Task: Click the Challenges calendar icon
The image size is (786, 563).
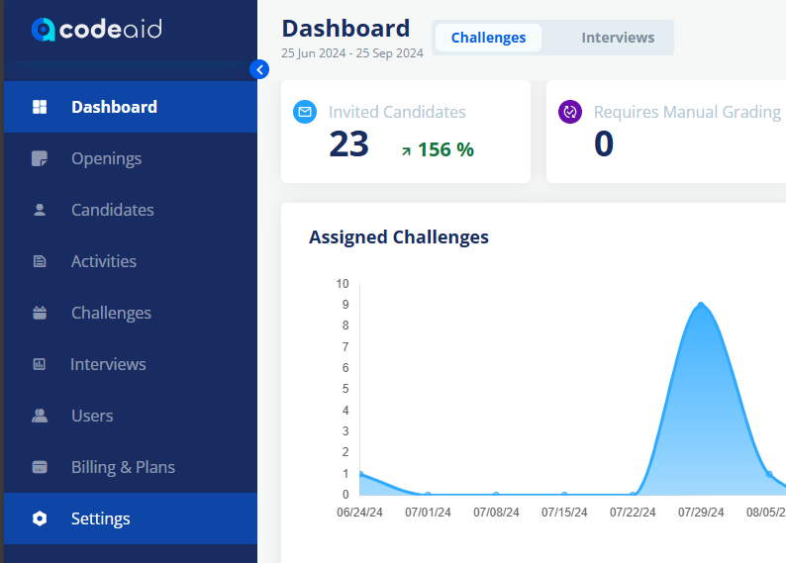Action: (40, 313)
